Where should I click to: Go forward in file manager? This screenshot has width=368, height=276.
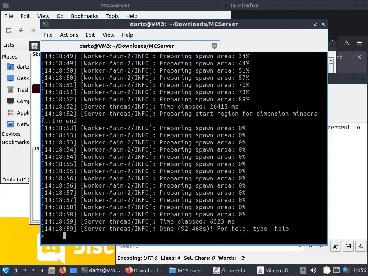pos(33,30)
